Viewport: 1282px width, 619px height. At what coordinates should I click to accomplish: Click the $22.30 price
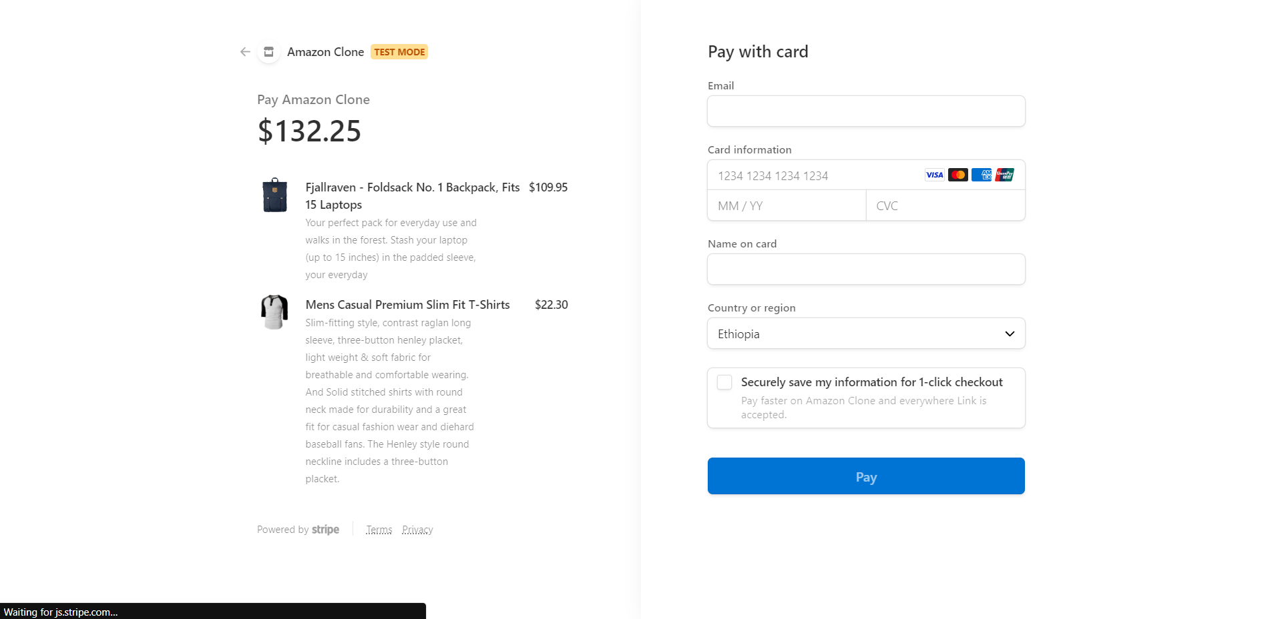pos(551,305)
